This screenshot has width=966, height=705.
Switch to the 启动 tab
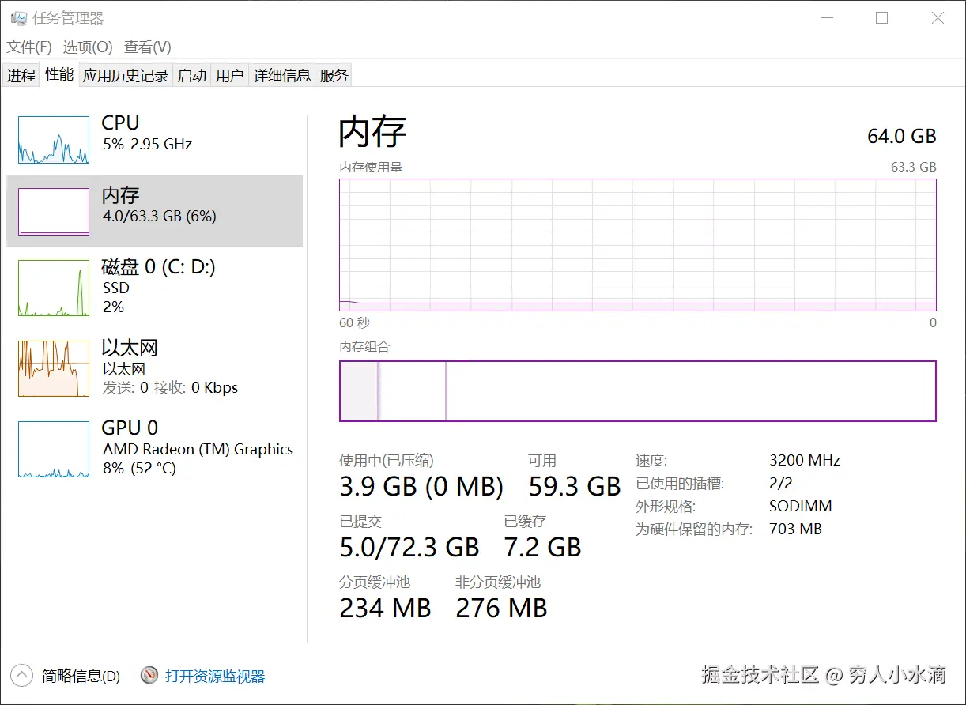tap(192, 76)
